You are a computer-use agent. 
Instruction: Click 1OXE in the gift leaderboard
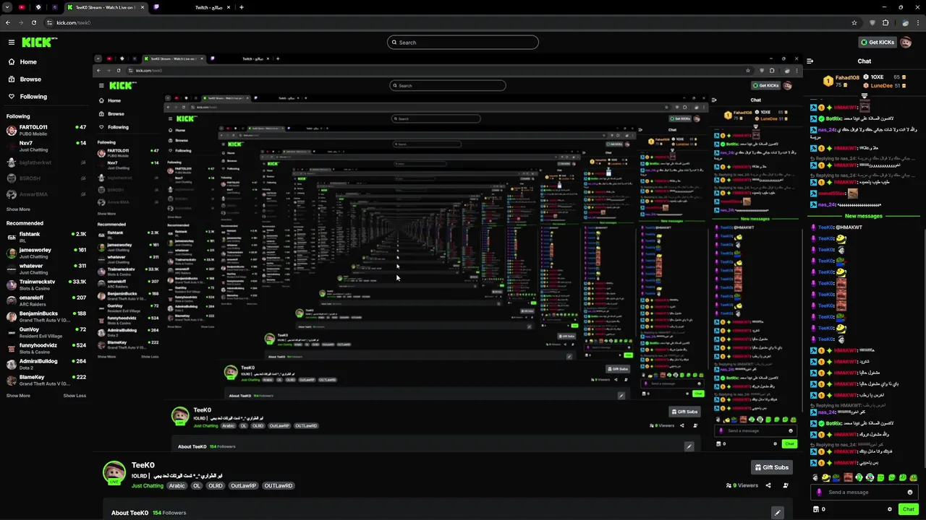point(877,77)
